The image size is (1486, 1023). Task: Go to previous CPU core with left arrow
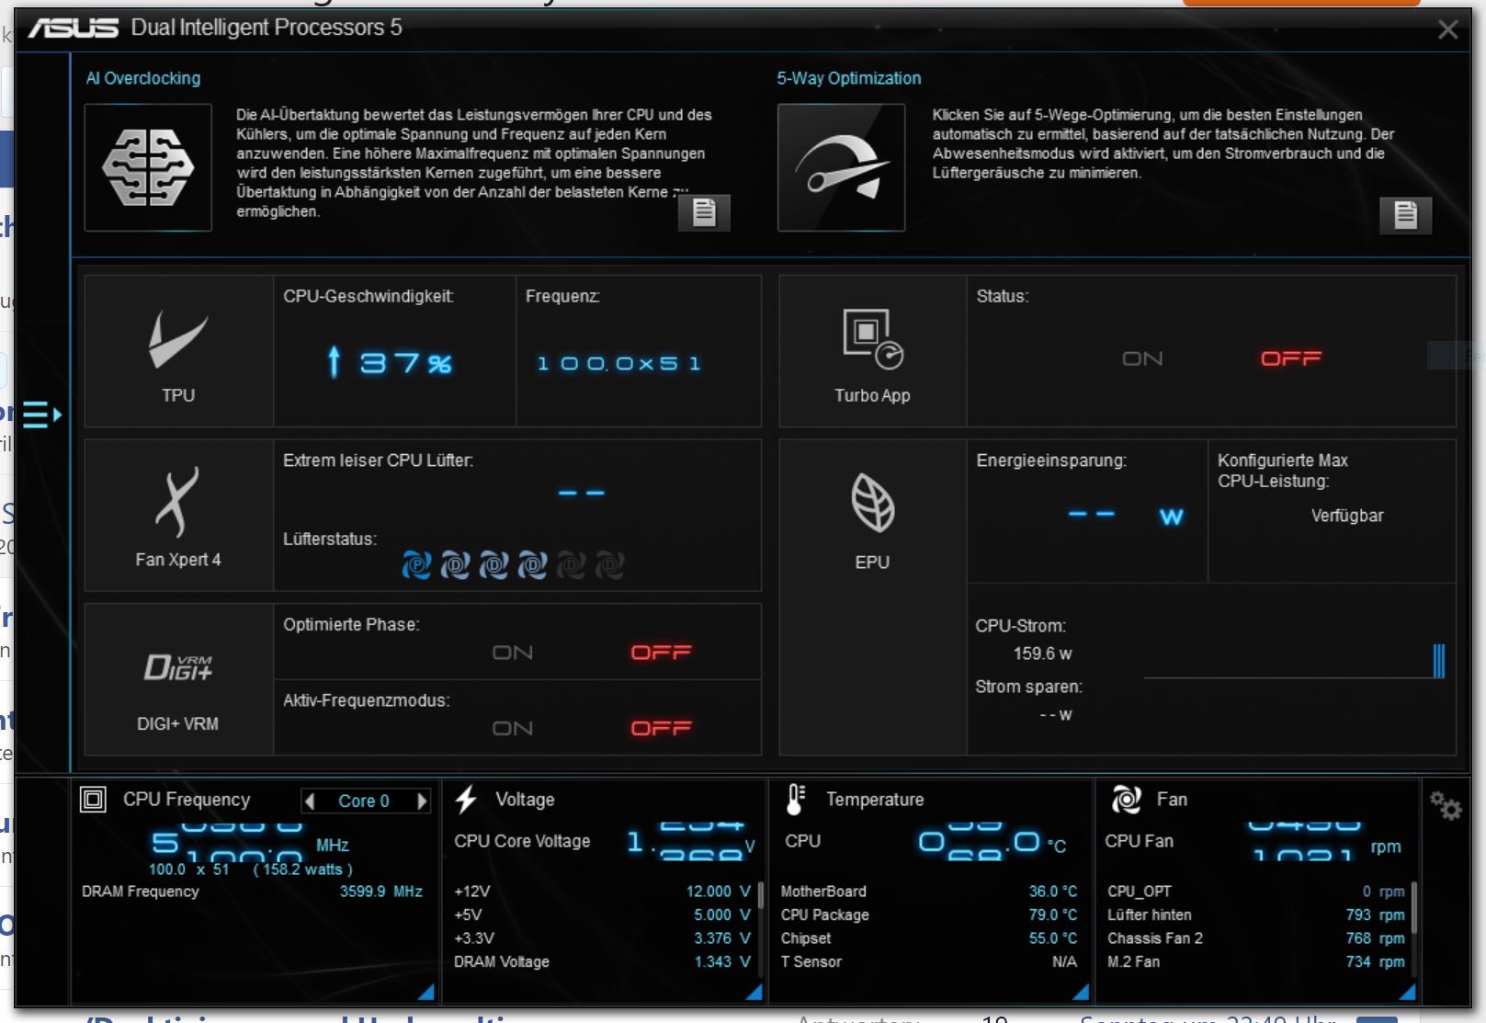tap(311, 801)
